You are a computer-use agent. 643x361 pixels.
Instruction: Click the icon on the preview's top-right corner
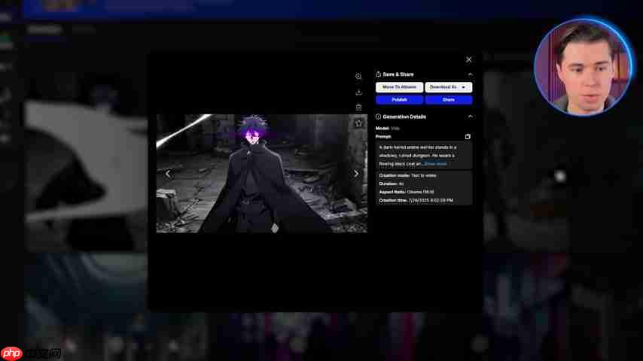coord(358,123)
